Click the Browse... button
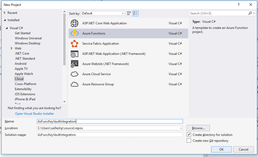Viewport: 258px width, 157px height. tap(198, 128)
